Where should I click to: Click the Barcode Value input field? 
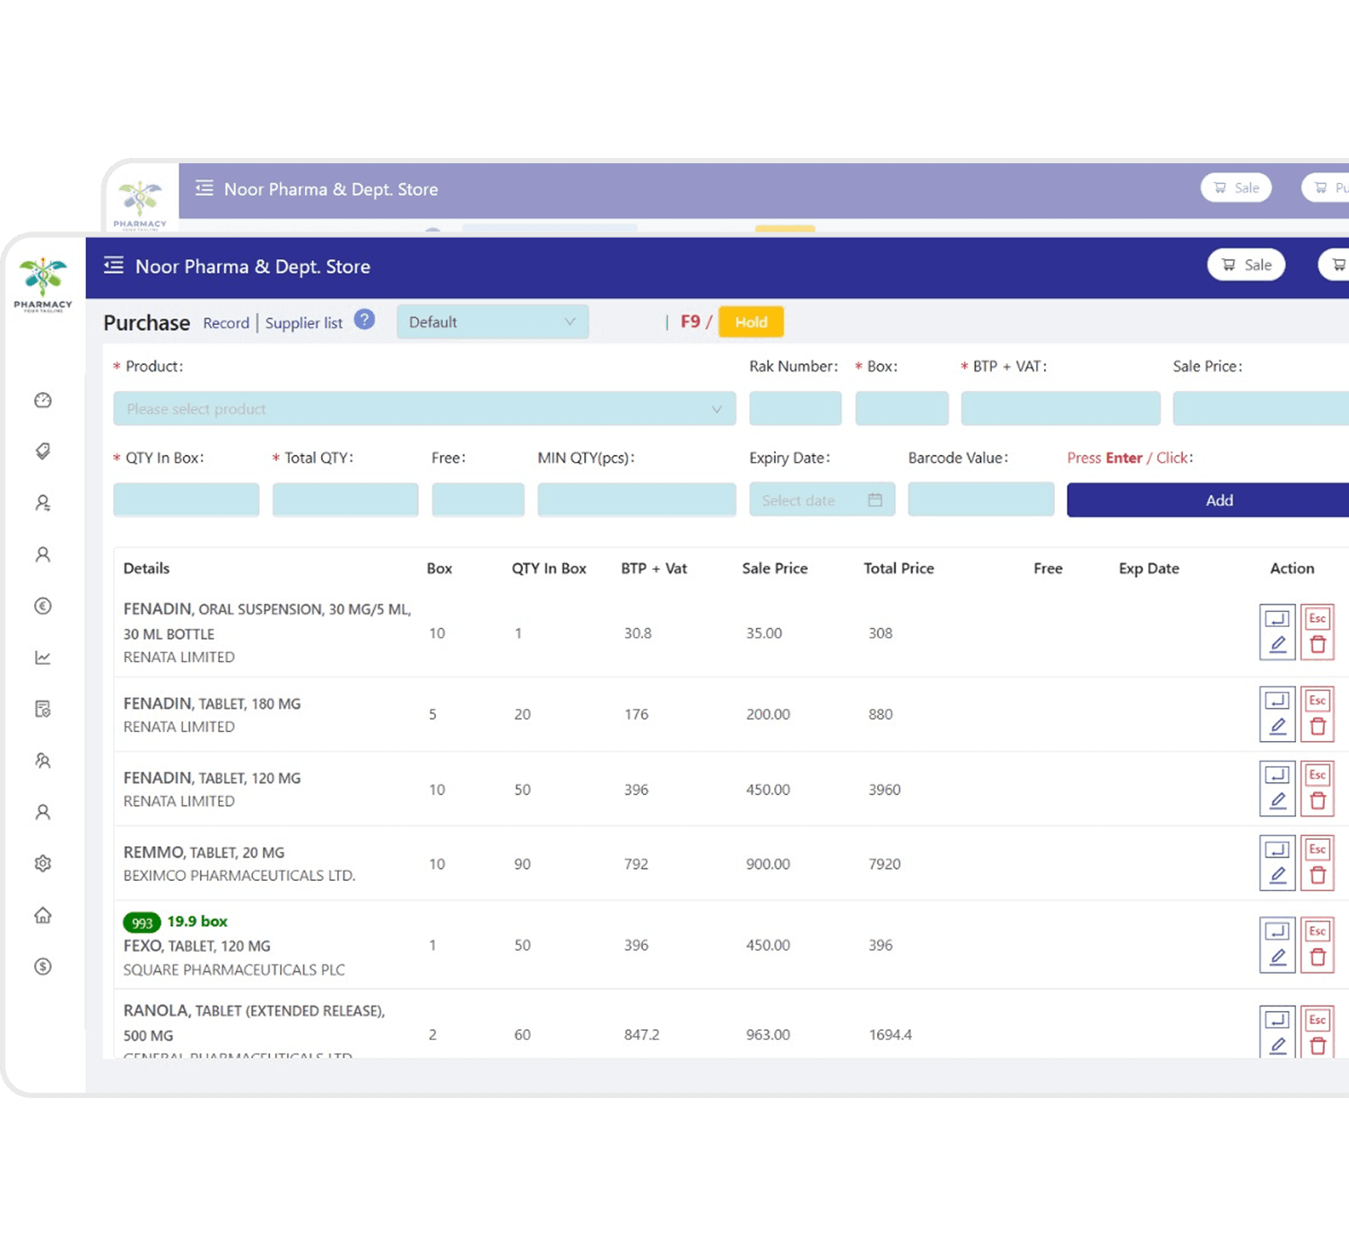pyautogui.click(x=980, y=500)
